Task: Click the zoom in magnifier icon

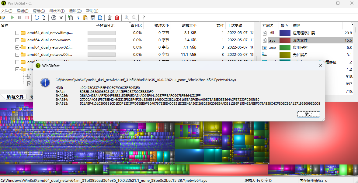Action: click(127, 18)
